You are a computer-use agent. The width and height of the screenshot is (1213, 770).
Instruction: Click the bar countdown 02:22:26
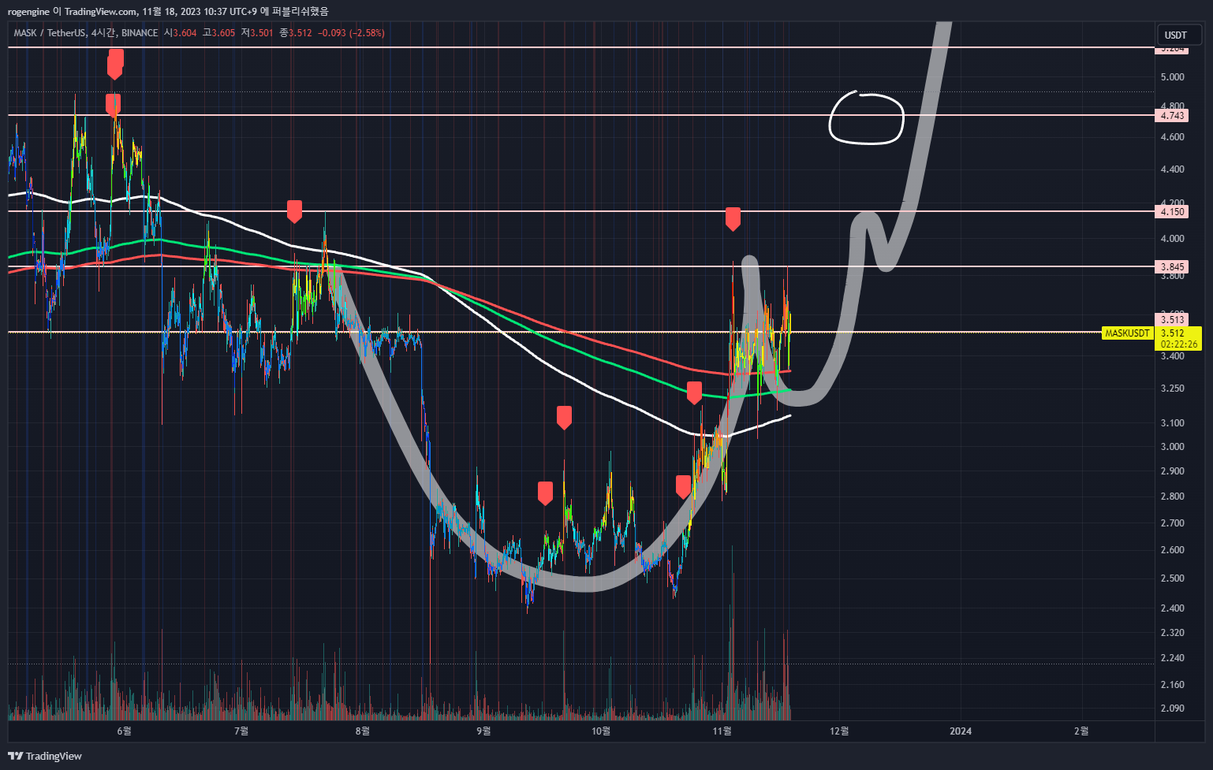point(1179,344)
